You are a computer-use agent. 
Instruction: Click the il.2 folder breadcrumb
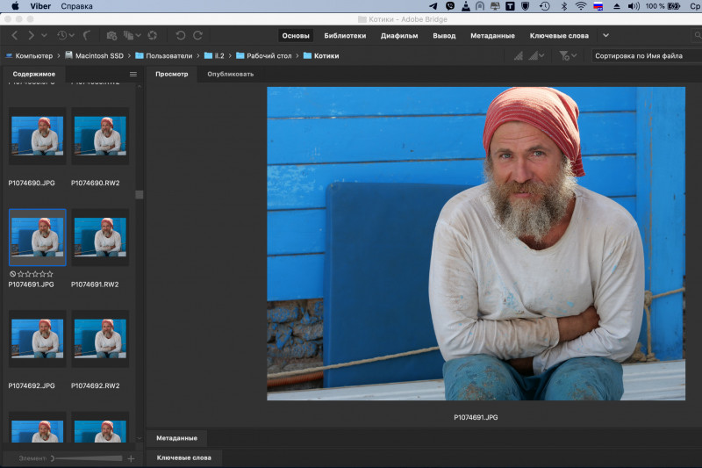pyautogui.click(x=214, y=56)
